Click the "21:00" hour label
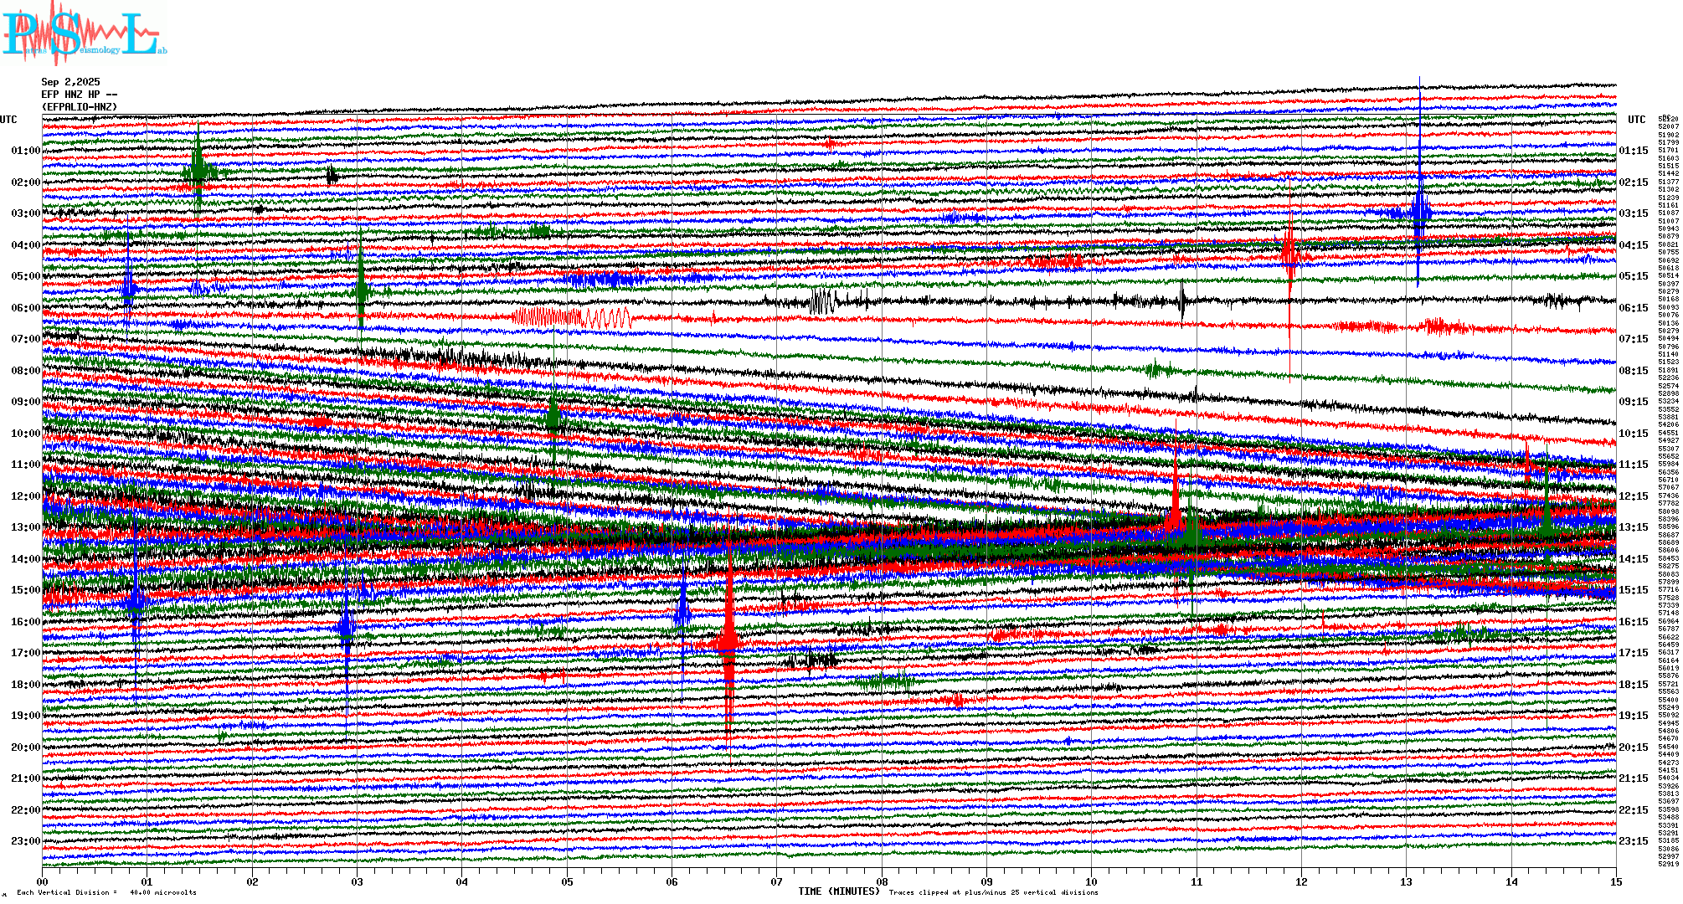 [x=25, y=778]
